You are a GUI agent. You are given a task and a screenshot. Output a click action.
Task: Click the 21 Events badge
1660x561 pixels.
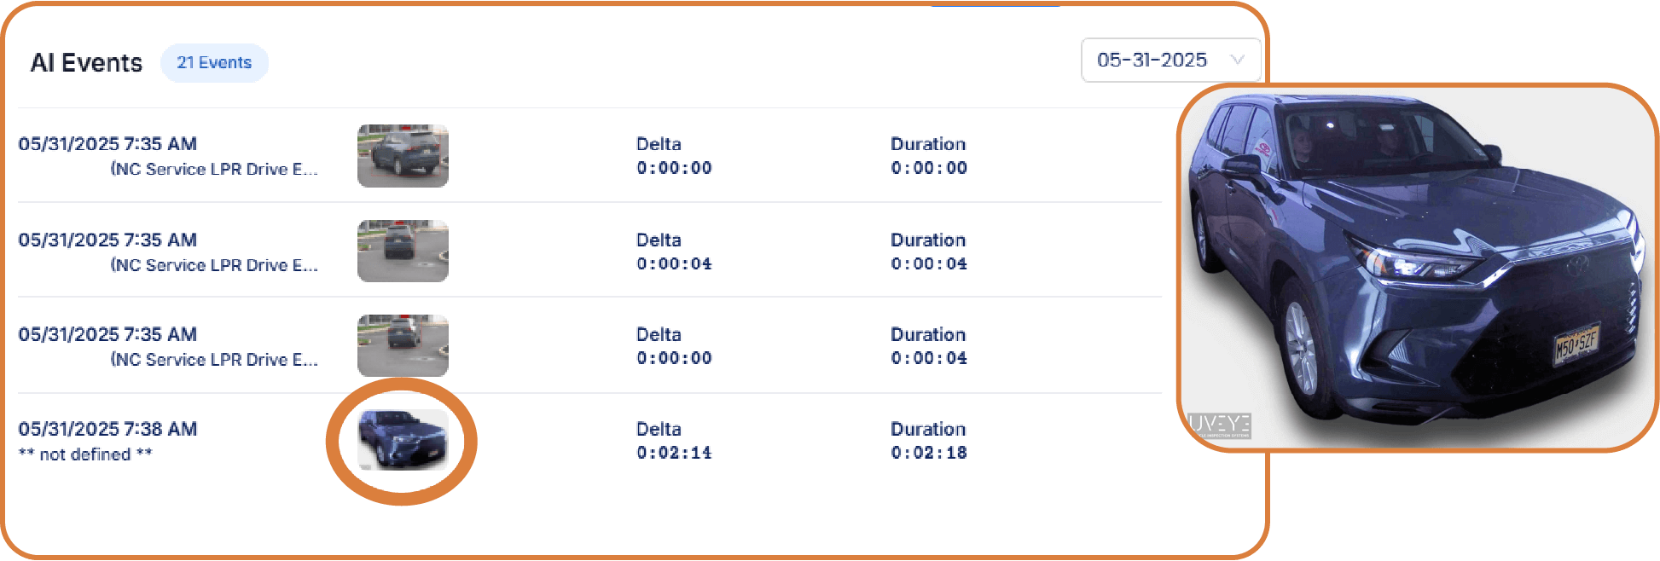coord(214,63)
